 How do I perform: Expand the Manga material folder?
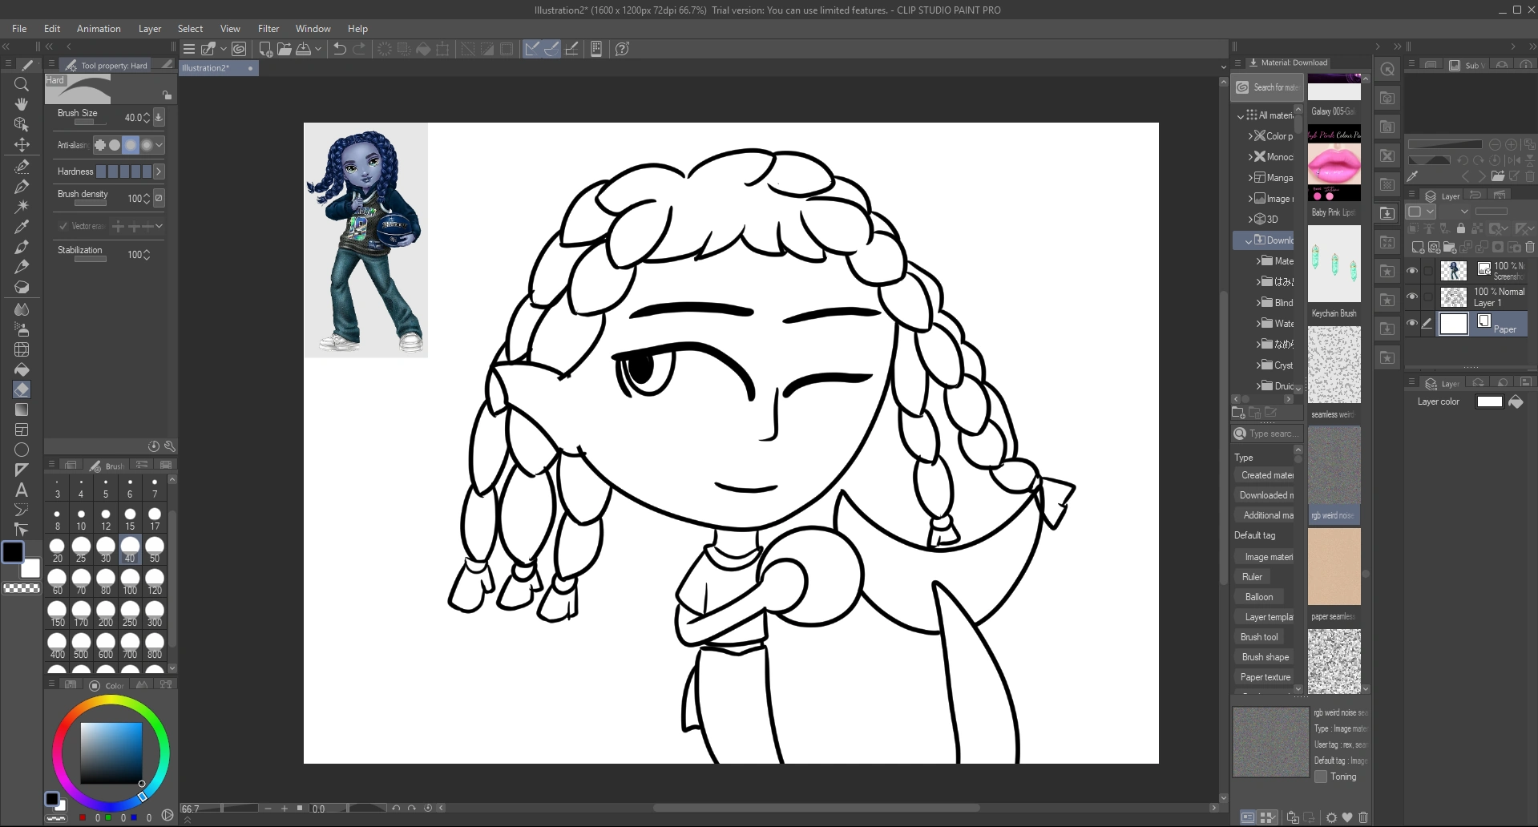coord(1250,178)
